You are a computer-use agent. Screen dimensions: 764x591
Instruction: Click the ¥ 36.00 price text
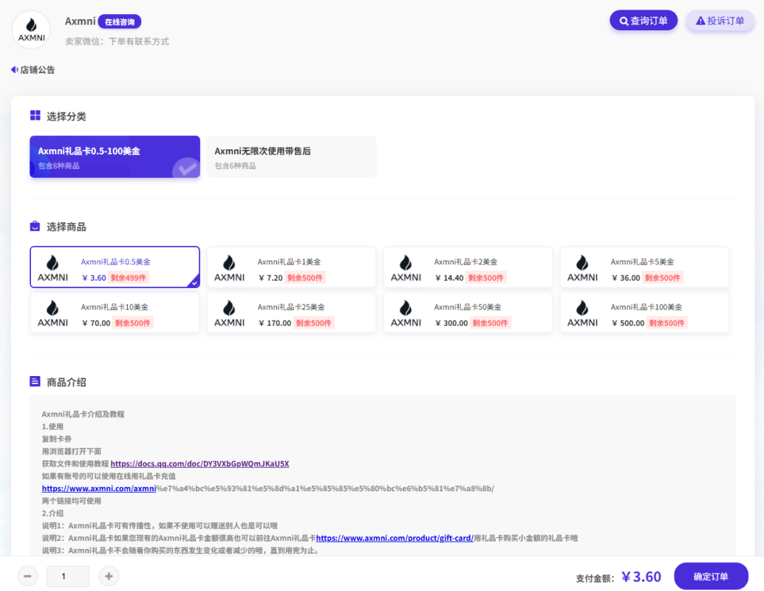point(626,278)
